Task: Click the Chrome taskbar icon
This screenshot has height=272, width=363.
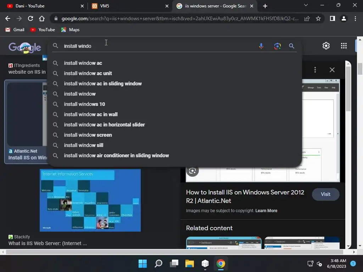Action: tap(220, 263)
